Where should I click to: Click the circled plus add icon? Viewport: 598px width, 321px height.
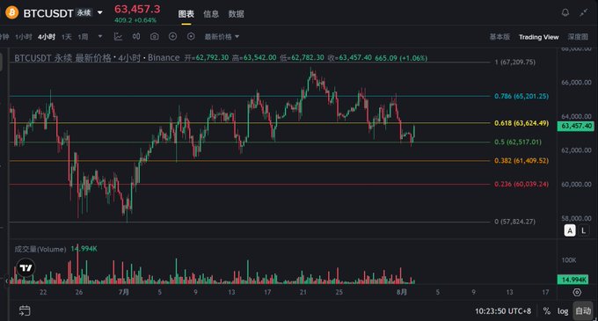tap(172, 36)
